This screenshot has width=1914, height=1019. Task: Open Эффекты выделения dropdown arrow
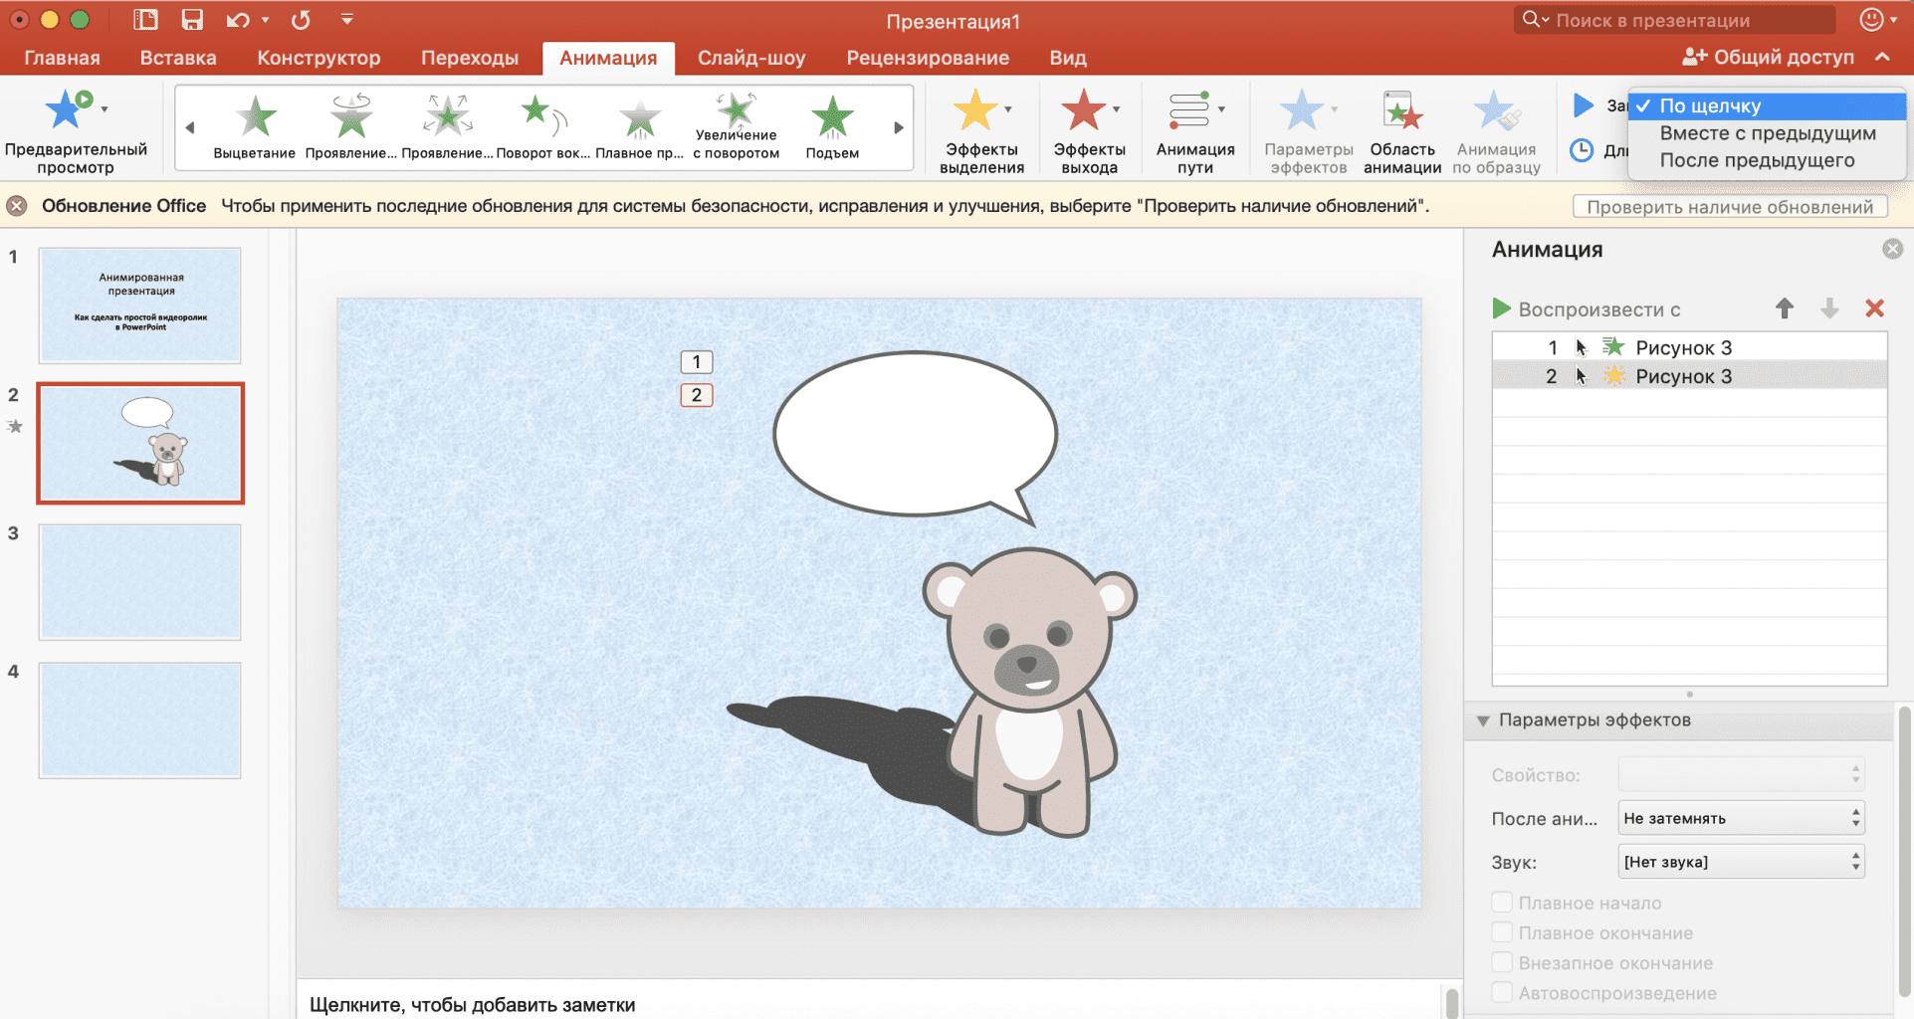coord(1008,109)
